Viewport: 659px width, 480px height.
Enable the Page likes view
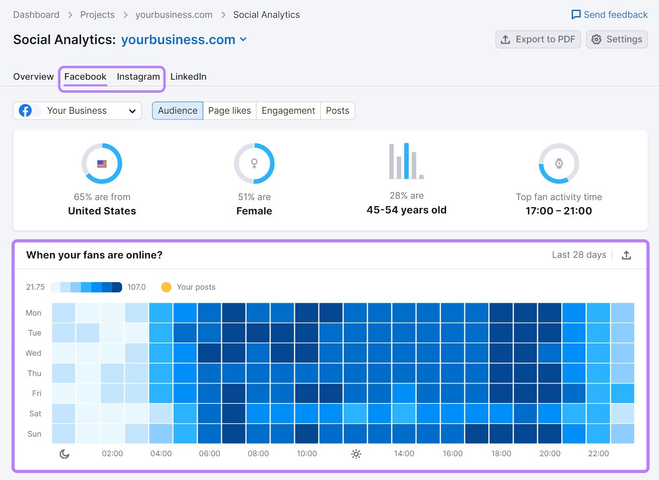pyautogui.click(x=229, y=110)
